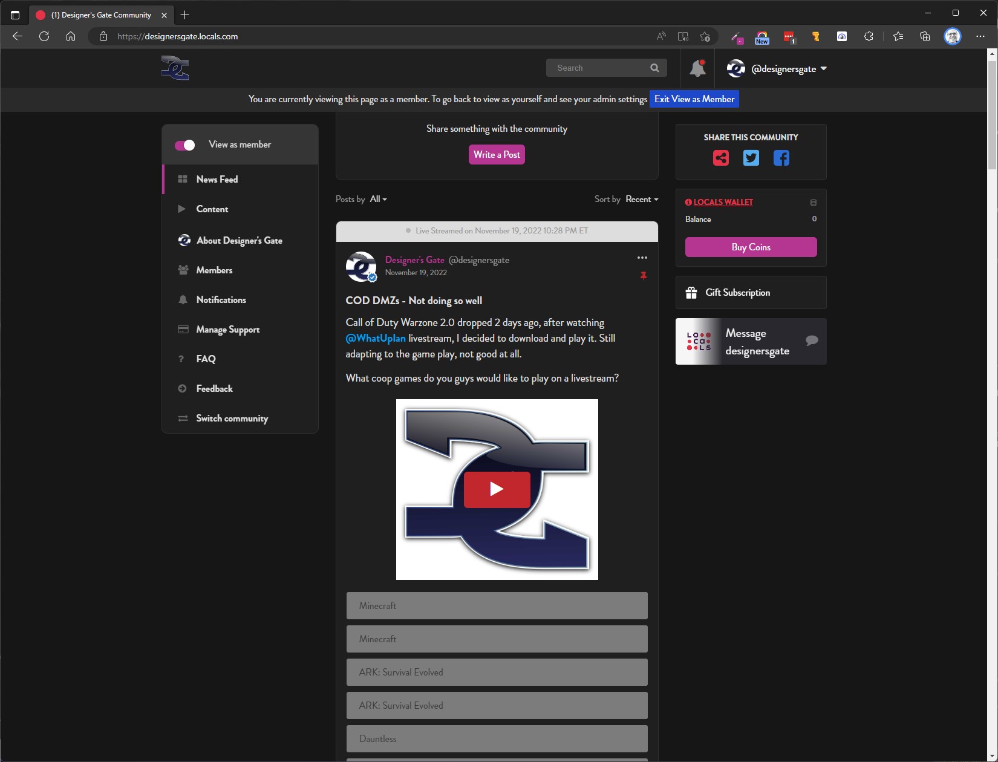Viewport: 998px width, 762px height.
Task: Open browser Extensions puzzle icon
Action: [869, 36]
